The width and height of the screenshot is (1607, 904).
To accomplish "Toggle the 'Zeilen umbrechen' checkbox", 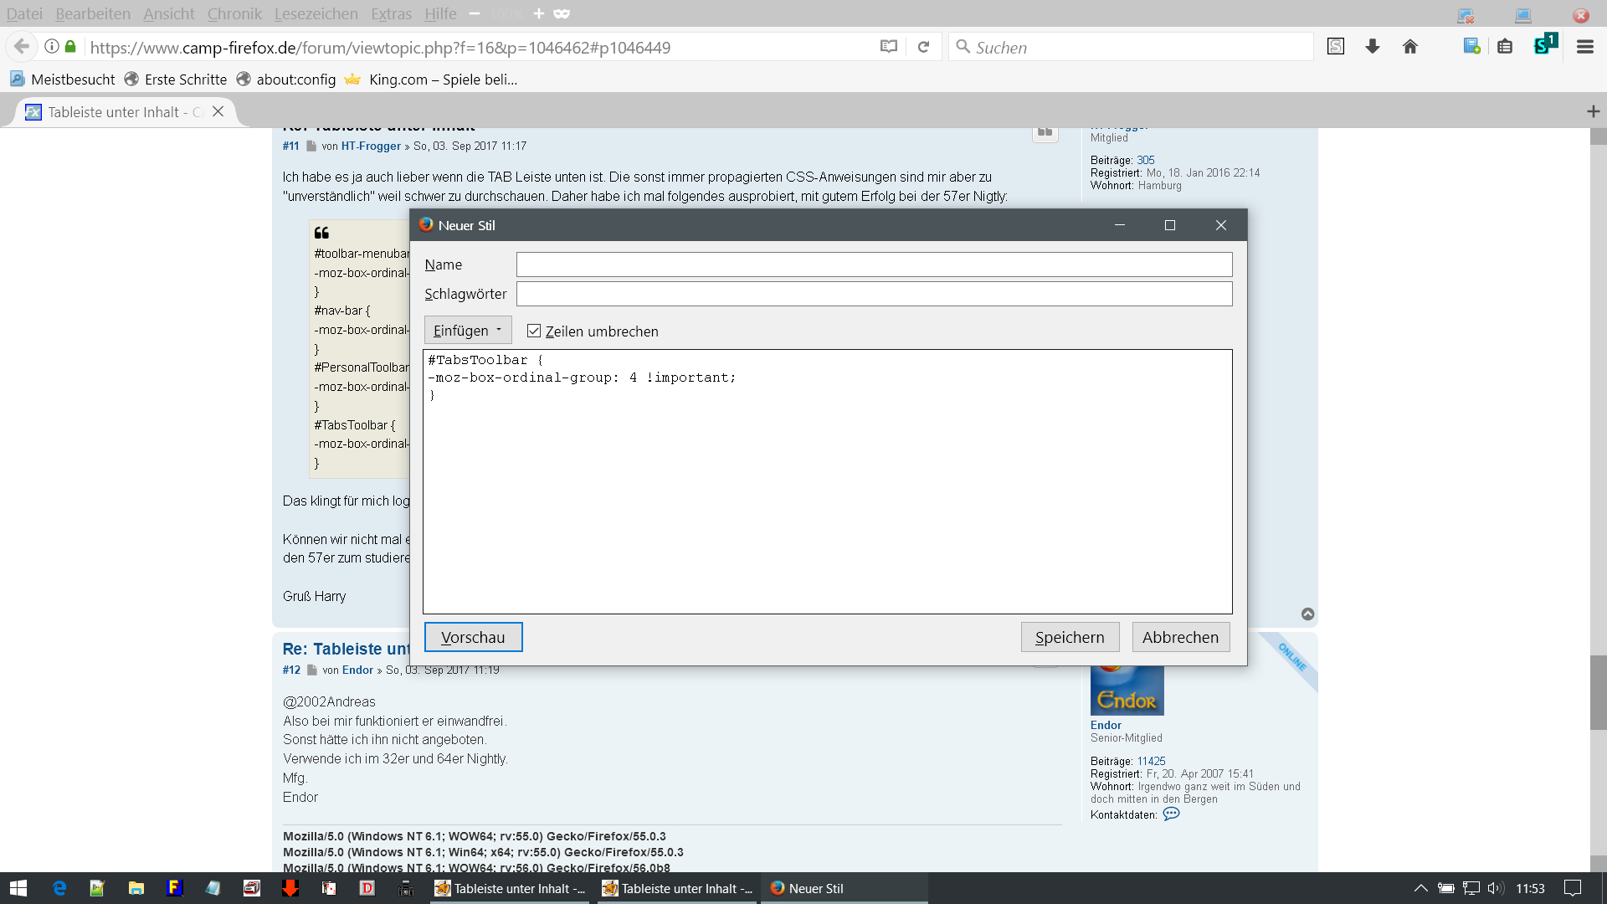I will click(x=534, y=331).
